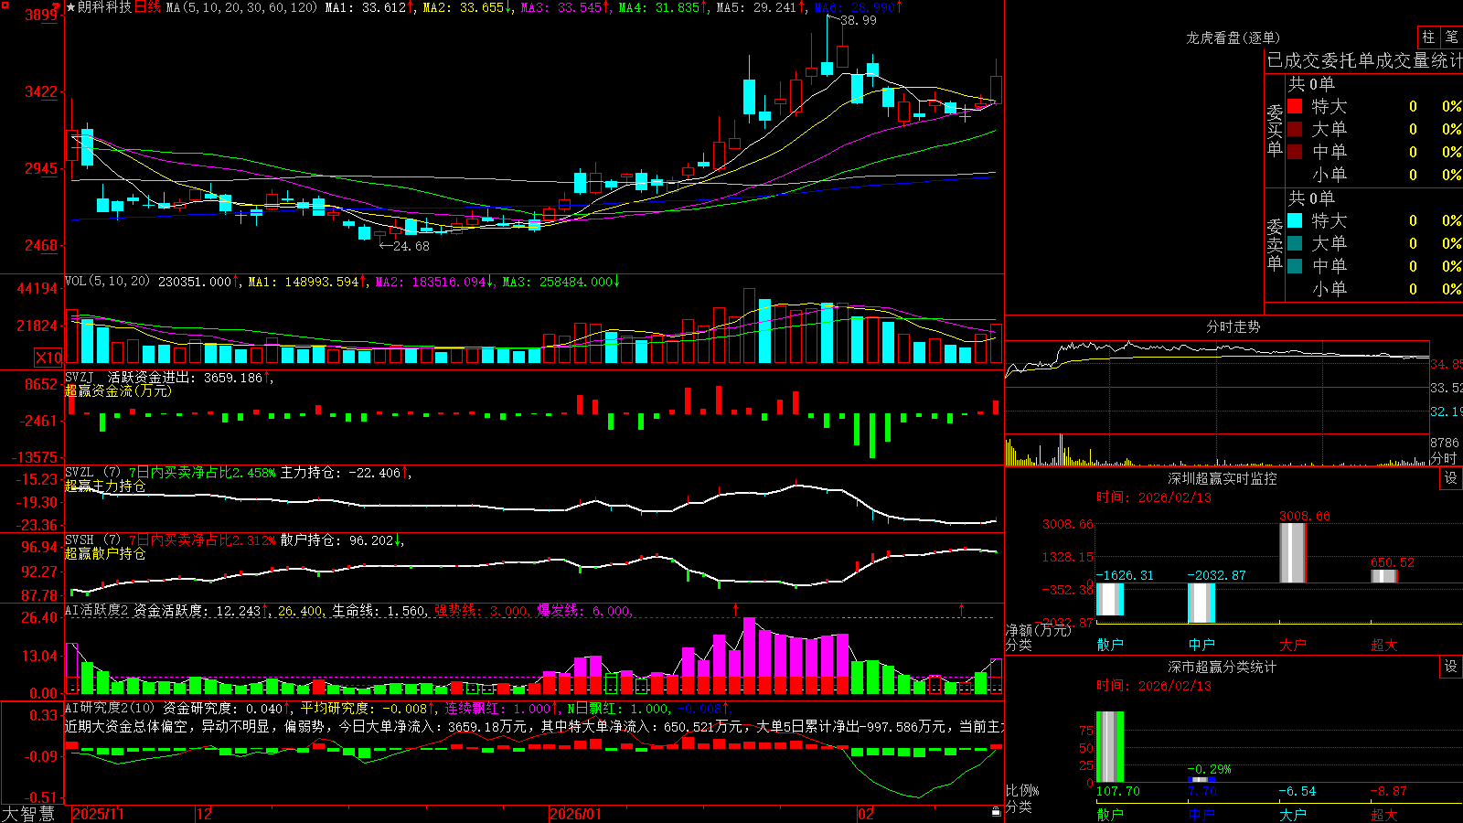
Task: Click the SVZL (7) indicator name
Action: click(92, 473)
